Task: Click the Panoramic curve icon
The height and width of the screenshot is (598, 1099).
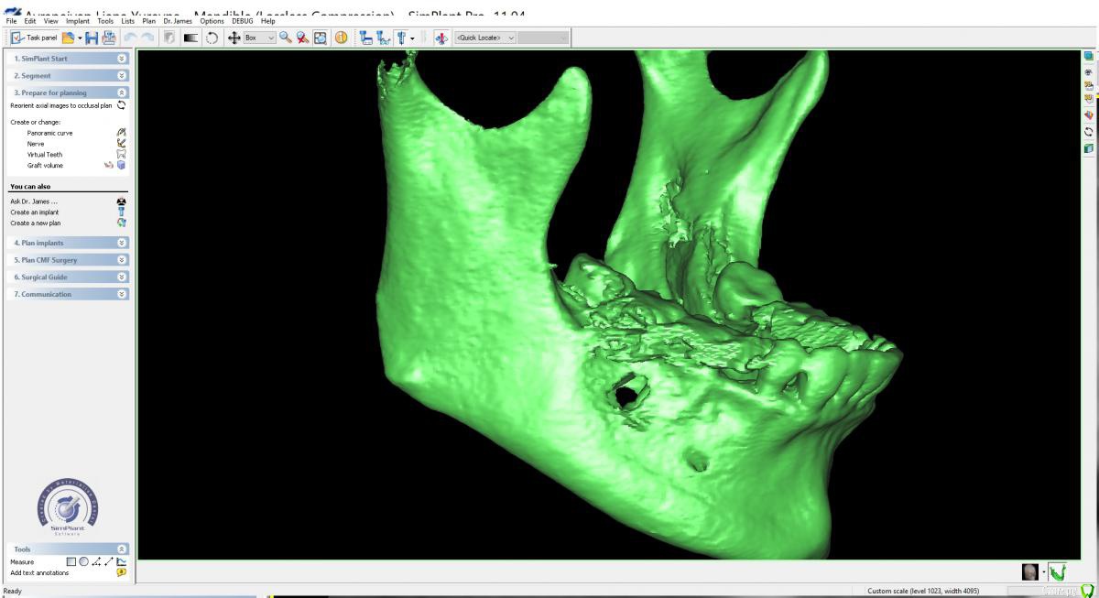Action: [x=121, y=133]
